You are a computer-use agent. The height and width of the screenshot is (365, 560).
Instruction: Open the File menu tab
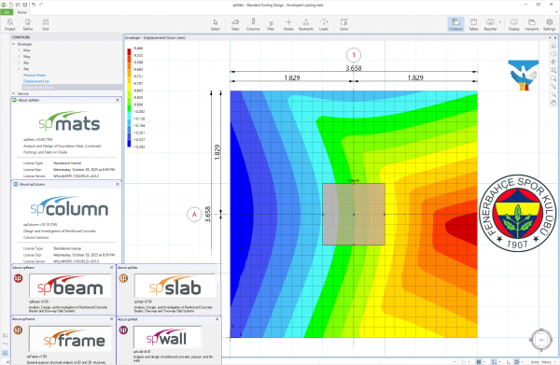pos(7,12)
